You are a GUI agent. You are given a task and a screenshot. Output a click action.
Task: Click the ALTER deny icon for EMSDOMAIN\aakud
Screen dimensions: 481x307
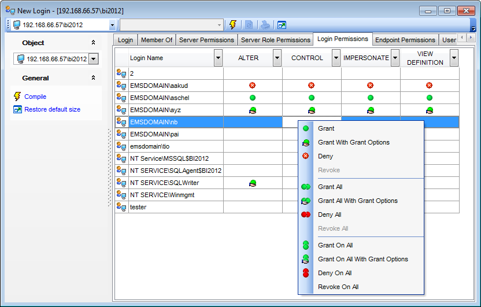click(x=253, y=85)
